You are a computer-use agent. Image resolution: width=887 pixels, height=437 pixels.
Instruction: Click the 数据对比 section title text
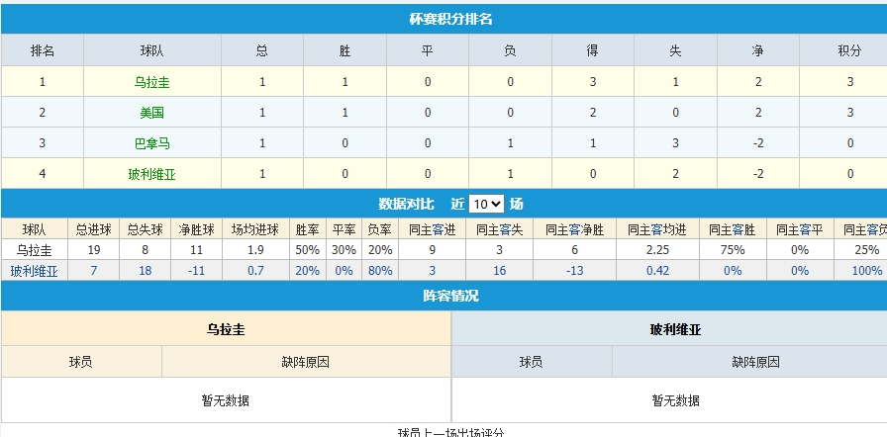(x=406, y=204)
